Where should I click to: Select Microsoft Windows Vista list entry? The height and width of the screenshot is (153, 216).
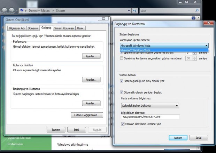click(164, 50)
